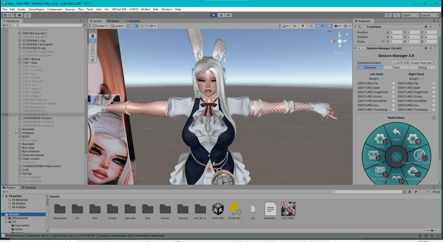Select the Rotate tool in Scene
443x242 pixels.
(x=93, y=46)
